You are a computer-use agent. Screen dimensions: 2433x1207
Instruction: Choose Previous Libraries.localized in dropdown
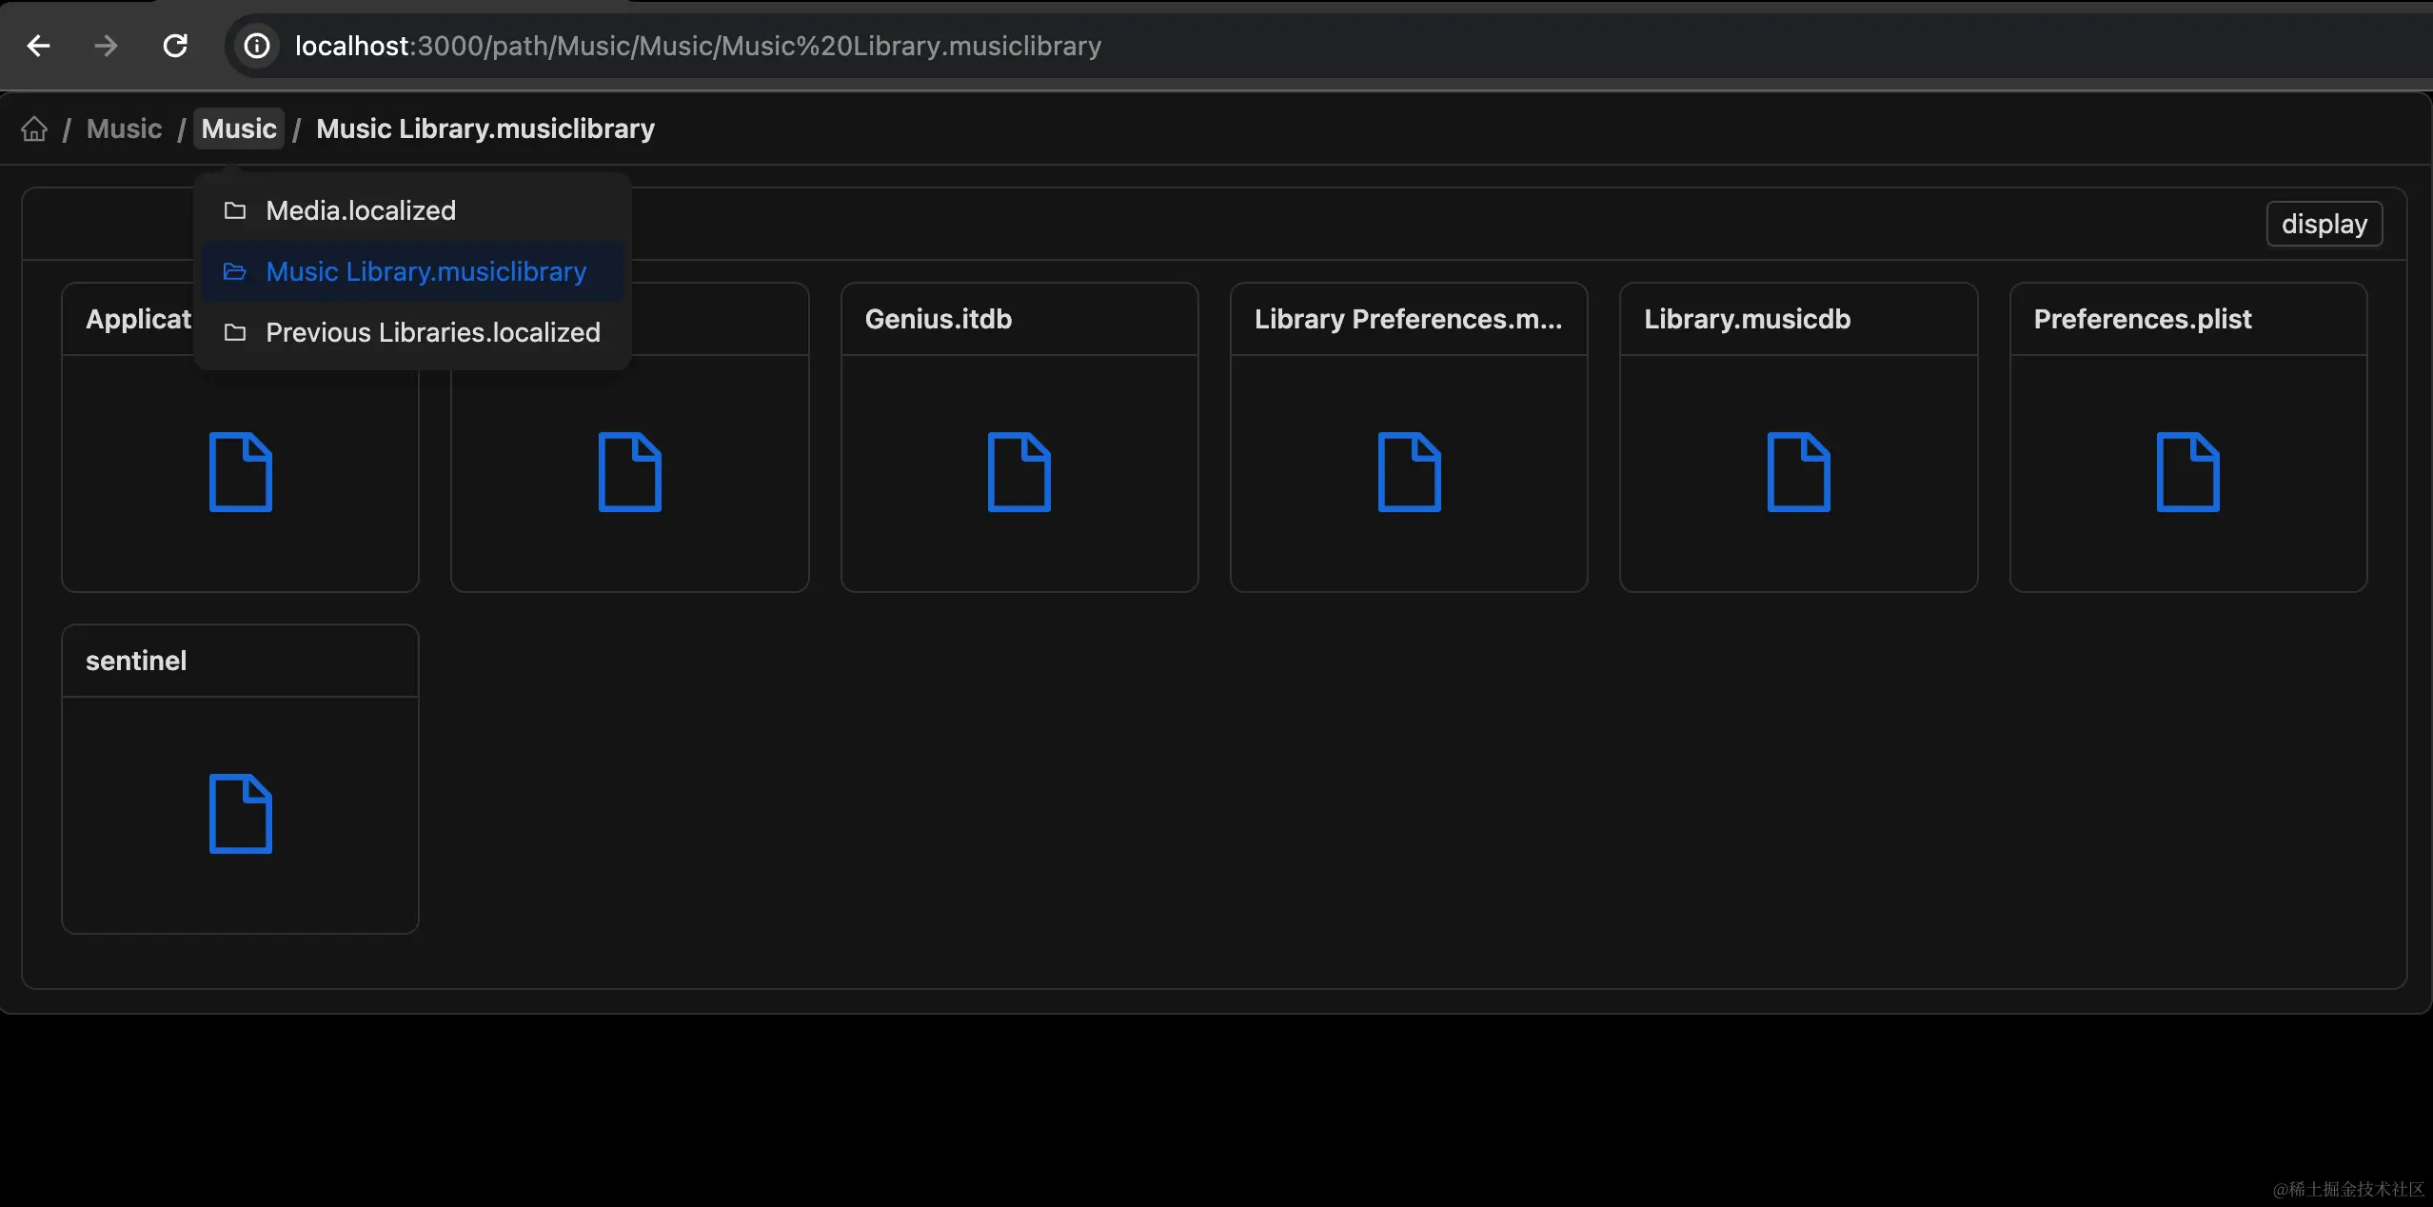[432, 332]
